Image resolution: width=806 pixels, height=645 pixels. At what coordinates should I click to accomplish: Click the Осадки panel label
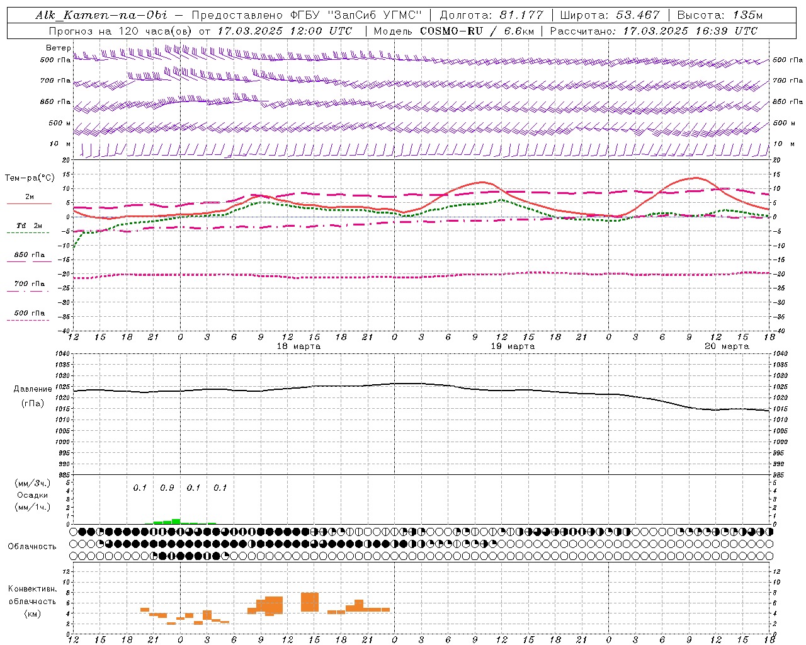pos(33,495)
